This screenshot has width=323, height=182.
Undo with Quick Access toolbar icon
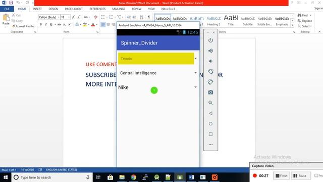(18, 3)
